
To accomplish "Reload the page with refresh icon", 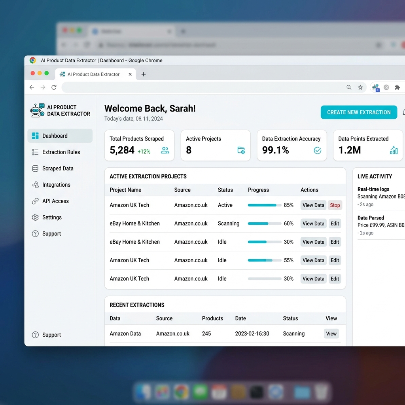I will 54,87.
